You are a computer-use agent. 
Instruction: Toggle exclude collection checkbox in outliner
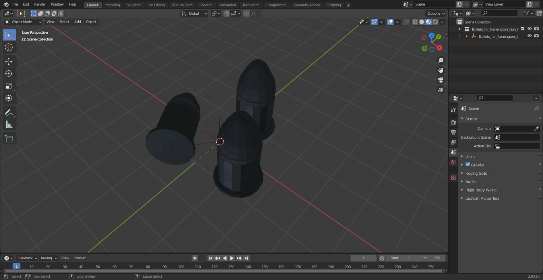[x=522, y=29]
